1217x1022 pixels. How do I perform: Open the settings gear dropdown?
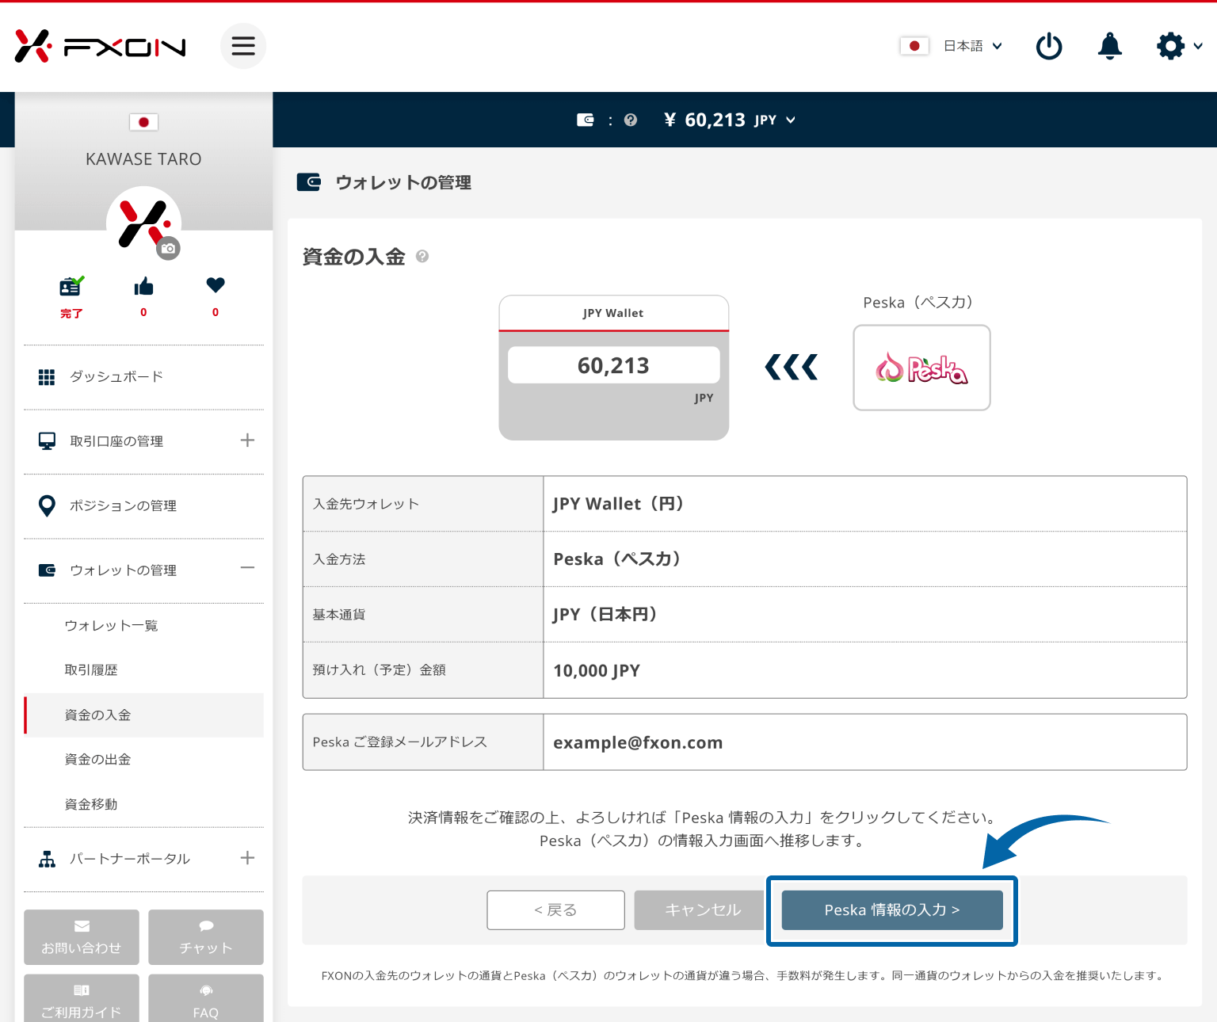1178,46
